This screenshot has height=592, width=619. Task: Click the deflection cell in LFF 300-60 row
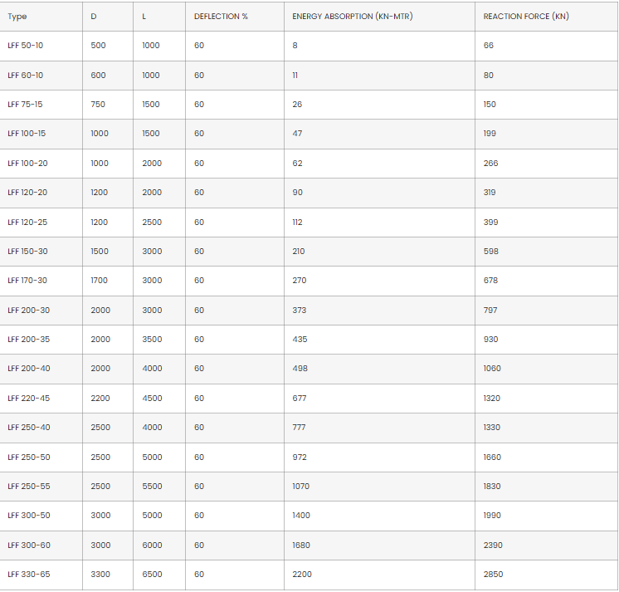(x=199, y=546)
